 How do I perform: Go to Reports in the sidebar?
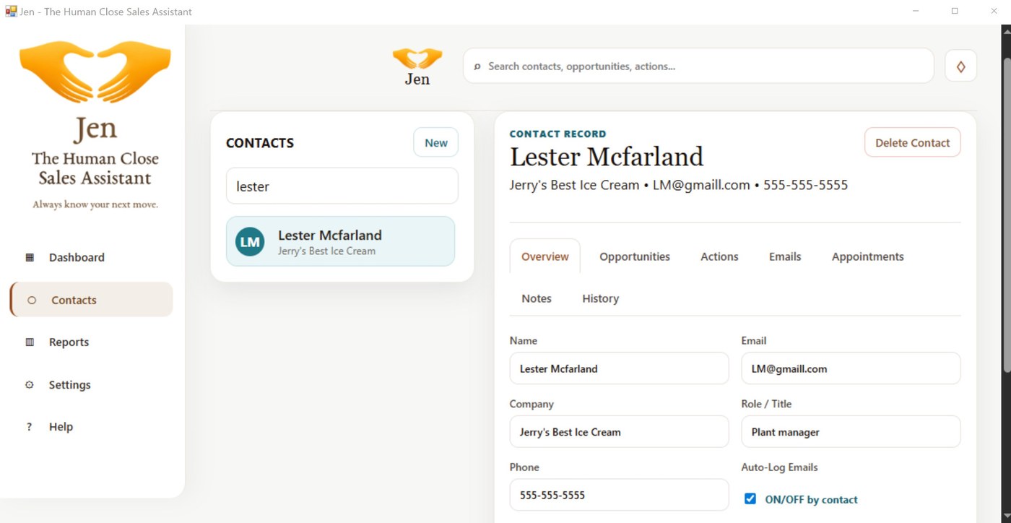pos(91,342)
